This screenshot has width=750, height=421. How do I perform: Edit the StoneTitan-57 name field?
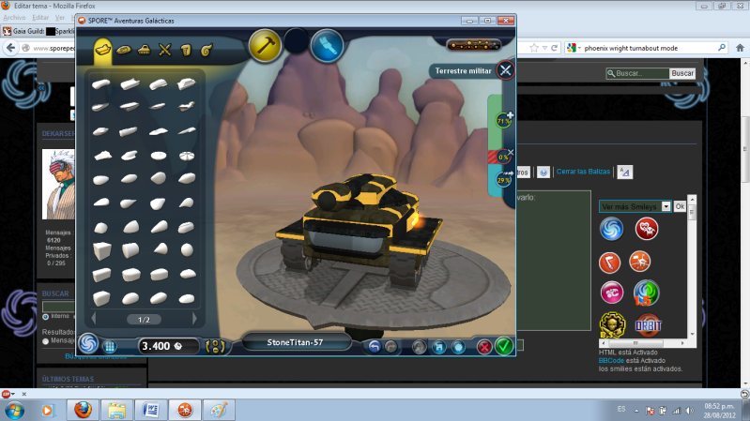(x=295, y=342)
